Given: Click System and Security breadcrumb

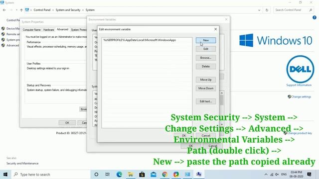Looking at the screenshot, I should point(68,10).
